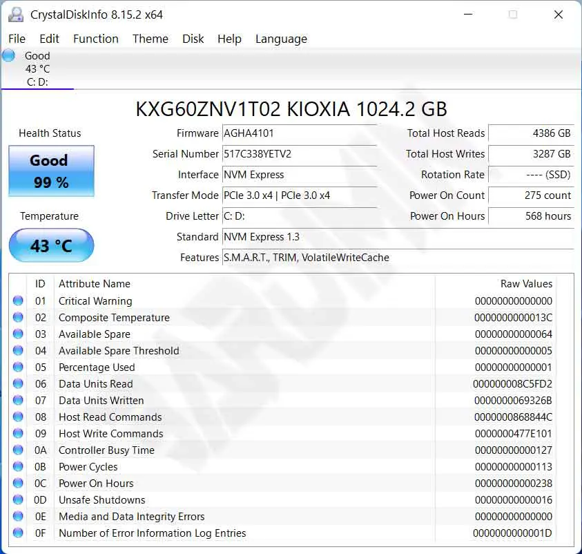Screen dimensions: 582x554
Task: Click status orb for Data Units Written row
Action: tap(18, 400)
